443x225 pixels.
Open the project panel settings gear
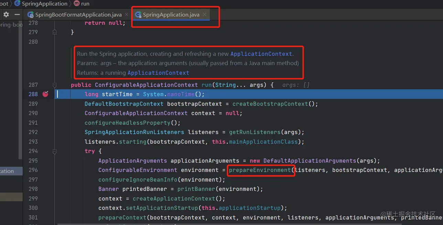pos(6,15)
